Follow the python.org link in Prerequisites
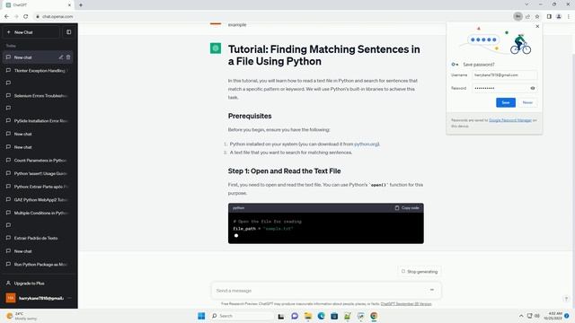 pos(366,144)
